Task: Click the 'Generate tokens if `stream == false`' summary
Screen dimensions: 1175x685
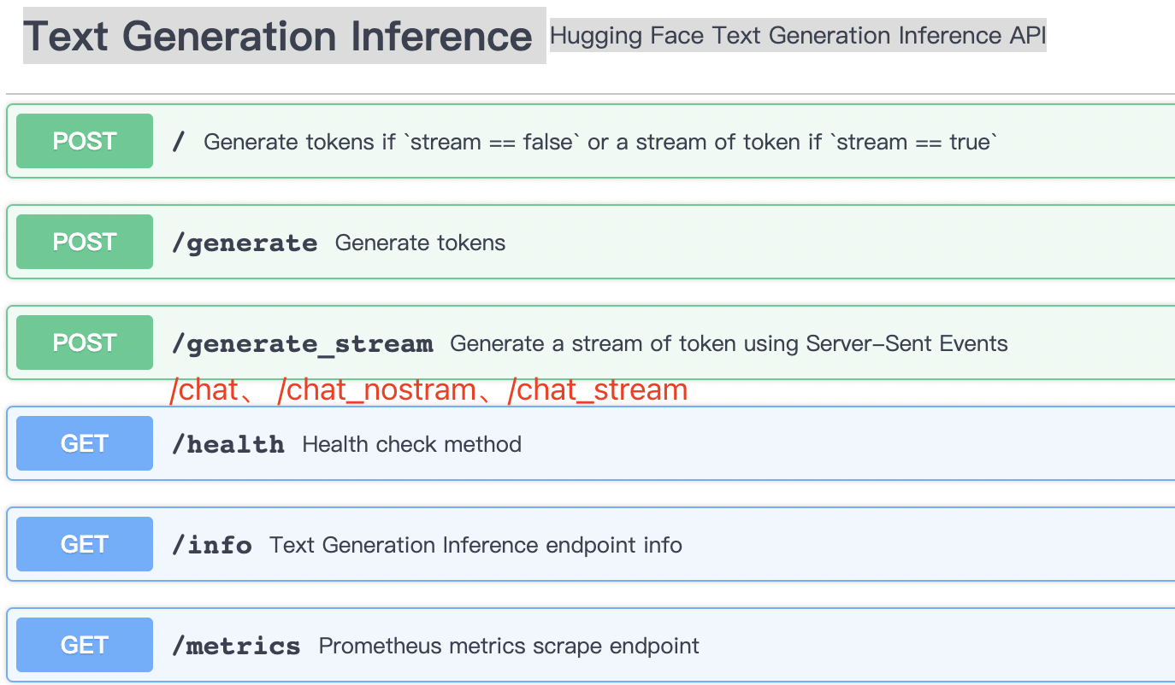Action: [x=601, y=142]
